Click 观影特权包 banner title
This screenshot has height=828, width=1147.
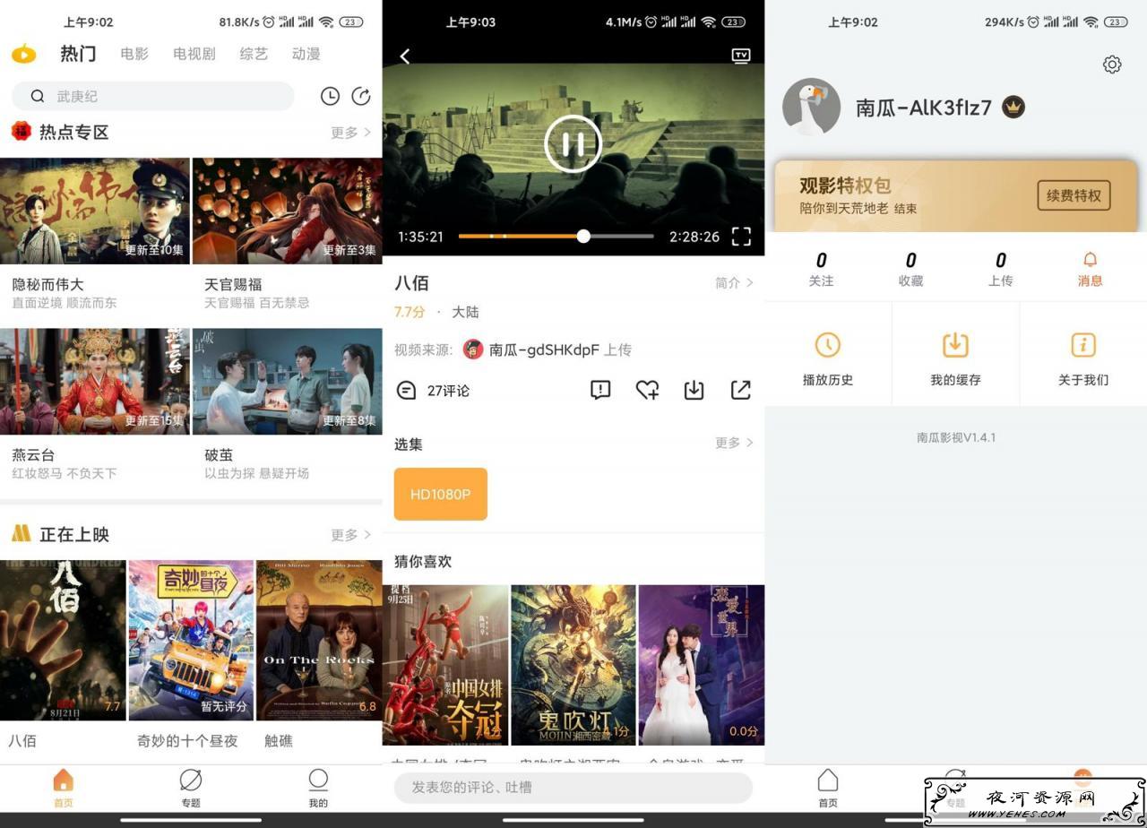(x=845, y=185)
